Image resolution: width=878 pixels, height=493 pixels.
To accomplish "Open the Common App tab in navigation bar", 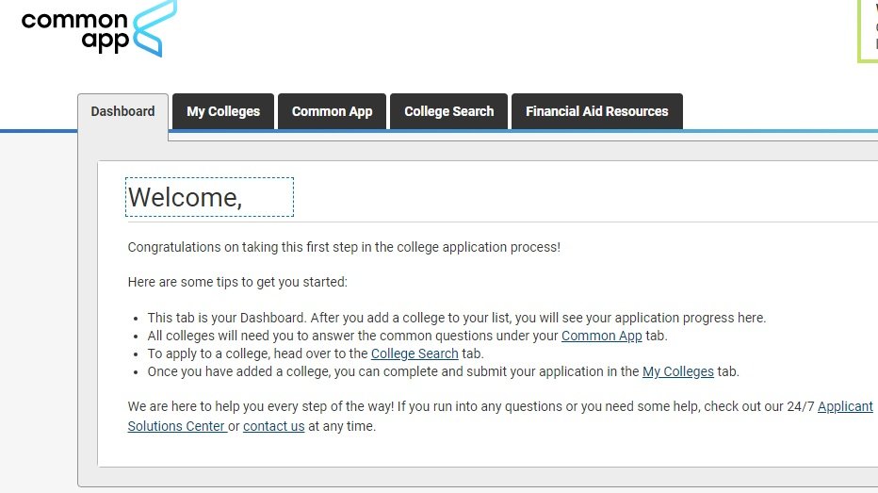I will tap(332, 111).
